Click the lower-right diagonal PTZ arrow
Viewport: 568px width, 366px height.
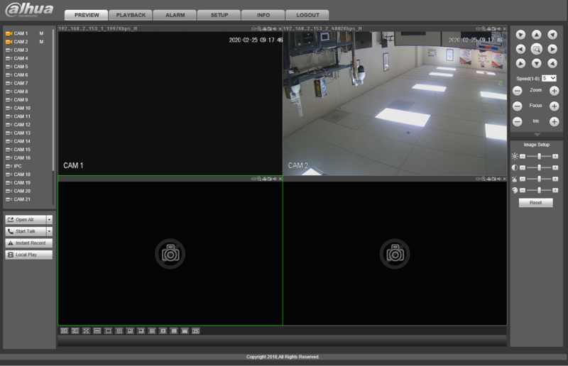click(x=552, y=64)
